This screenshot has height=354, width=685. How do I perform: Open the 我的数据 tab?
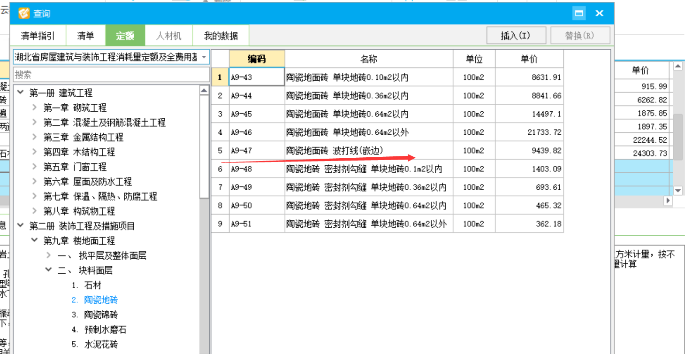tap(221, 36)
